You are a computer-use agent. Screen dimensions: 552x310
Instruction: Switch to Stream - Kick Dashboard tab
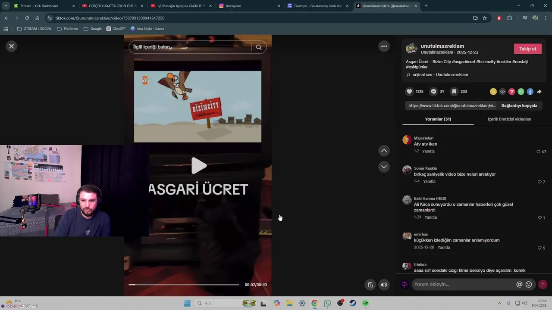pyautogui.click(x=44, y=6)
